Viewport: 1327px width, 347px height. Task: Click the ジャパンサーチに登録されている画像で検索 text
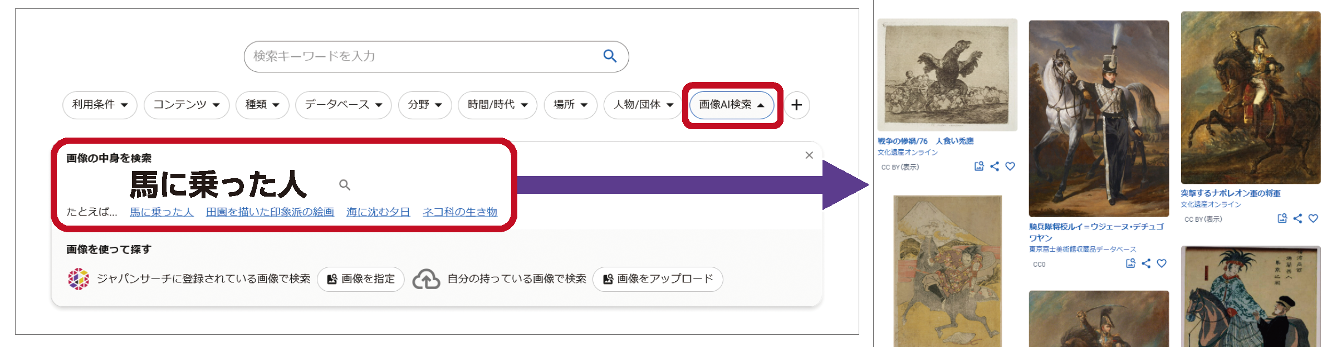[204, 279]
